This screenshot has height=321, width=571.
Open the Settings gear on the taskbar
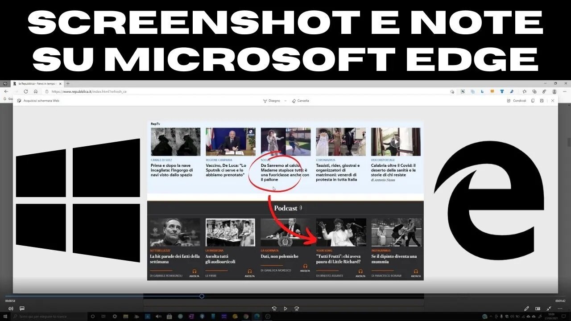point(115,317)
